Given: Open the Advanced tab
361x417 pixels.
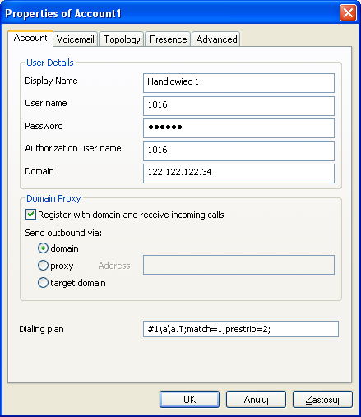Looking at the screenshot, I should (216, 39).
